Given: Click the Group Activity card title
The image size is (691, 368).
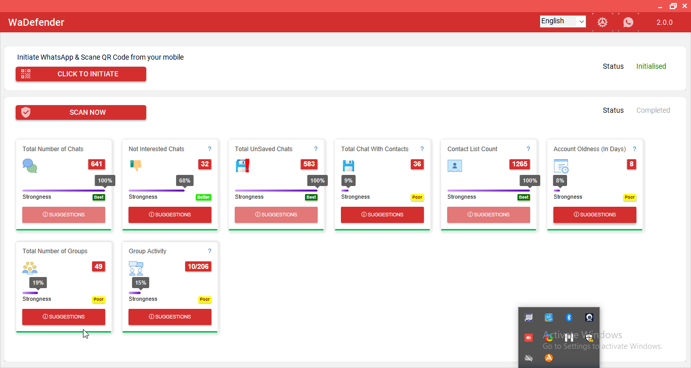Looking at the screenshot, I should pyautogui.click(x=147, y=251).
